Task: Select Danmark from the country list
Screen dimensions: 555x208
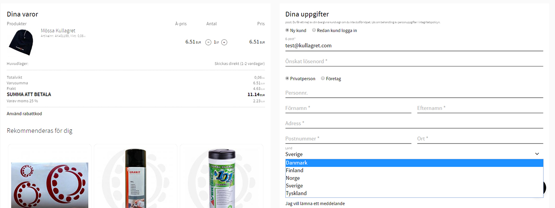Action: coord(414,163)
